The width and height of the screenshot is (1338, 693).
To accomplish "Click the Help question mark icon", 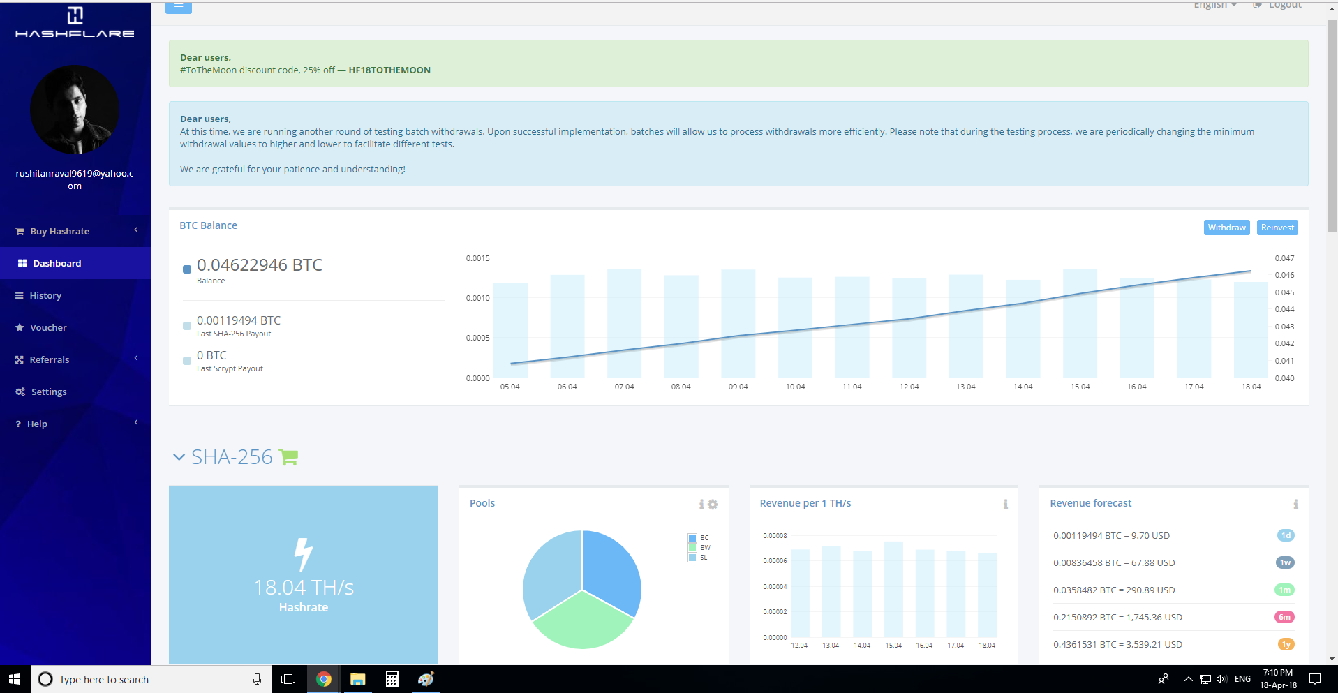I will click(18, 424).
